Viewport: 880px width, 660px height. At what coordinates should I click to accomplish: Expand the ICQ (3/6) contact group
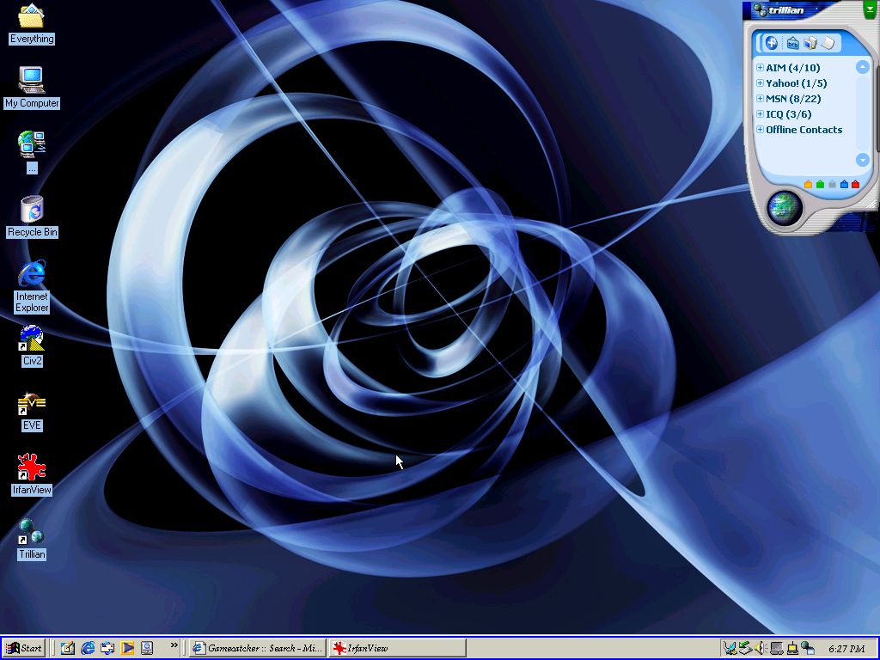760,114
